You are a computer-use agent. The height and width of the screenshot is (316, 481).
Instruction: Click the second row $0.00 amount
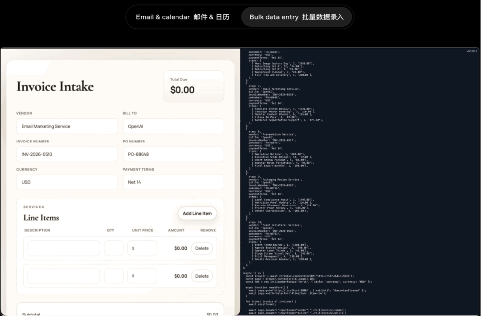(181, 276)
